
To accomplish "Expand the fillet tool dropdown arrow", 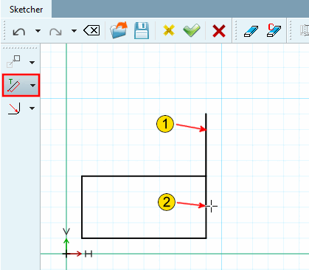I will click(32, 108).
